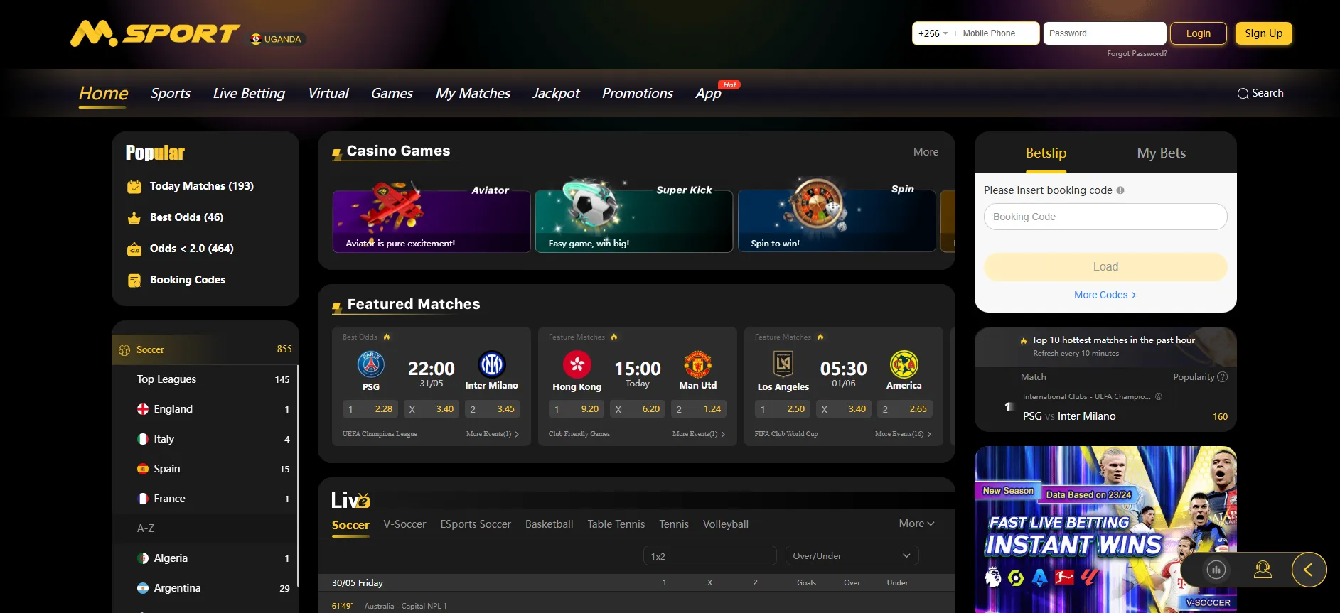Click Best Odds crown icon

click(x=134, y=218)
